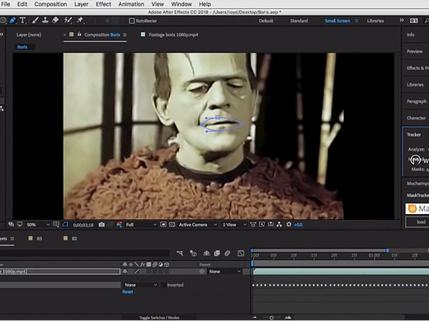The width and height of the screenshot is (429, 321).
Task: Toggle the Shy switch for boris 1080p.mp4 layer
Action: point(125,272)
